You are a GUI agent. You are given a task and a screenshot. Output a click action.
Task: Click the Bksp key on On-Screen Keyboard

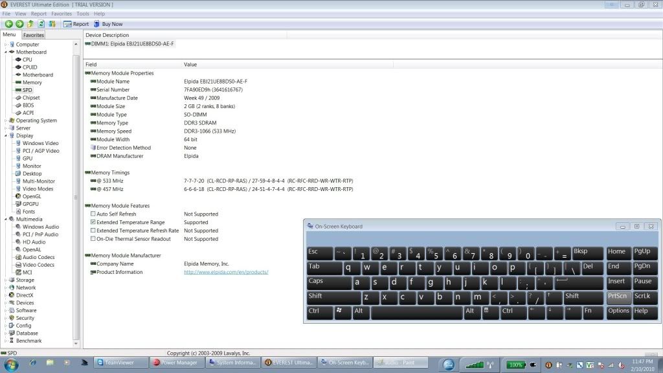tap(587, 253)
